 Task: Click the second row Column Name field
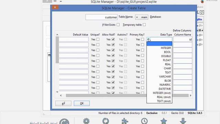click(183, 45)
